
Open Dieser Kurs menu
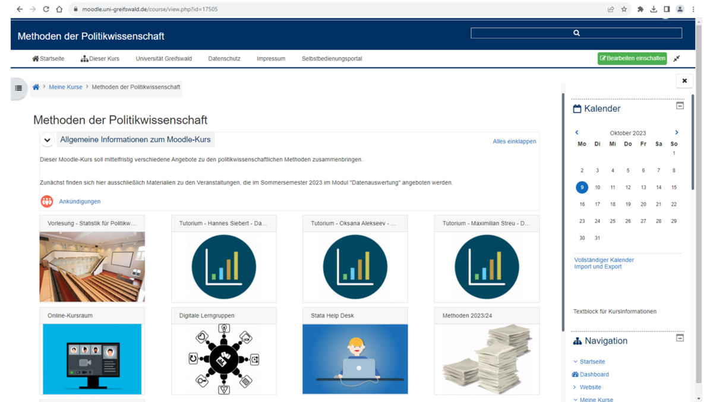(x=100, y=59)
